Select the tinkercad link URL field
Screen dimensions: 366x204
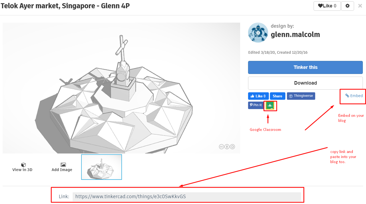[x=187, y=197]
